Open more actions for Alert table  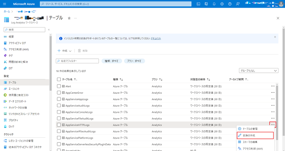click(273, 86)
